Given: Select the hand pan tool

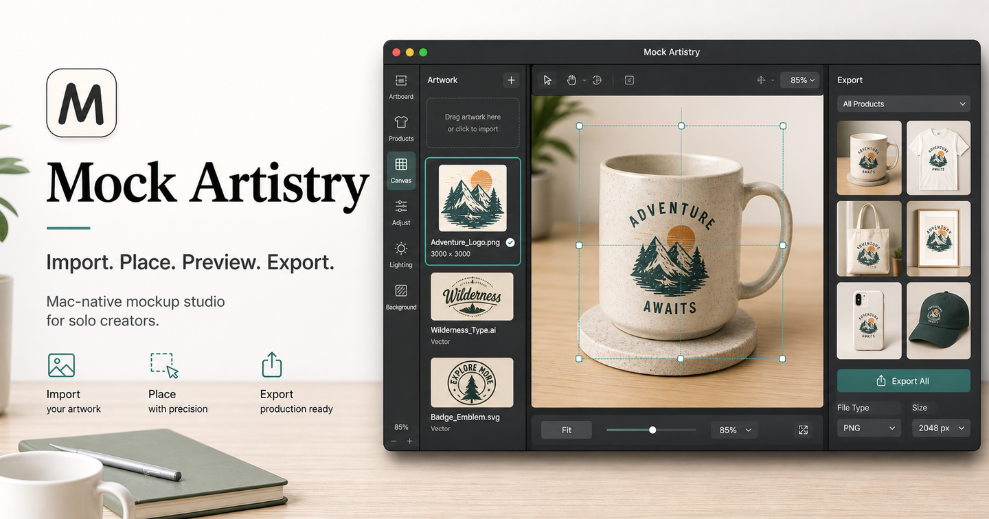Looking at the screenshot, I should tap(571, 80).
